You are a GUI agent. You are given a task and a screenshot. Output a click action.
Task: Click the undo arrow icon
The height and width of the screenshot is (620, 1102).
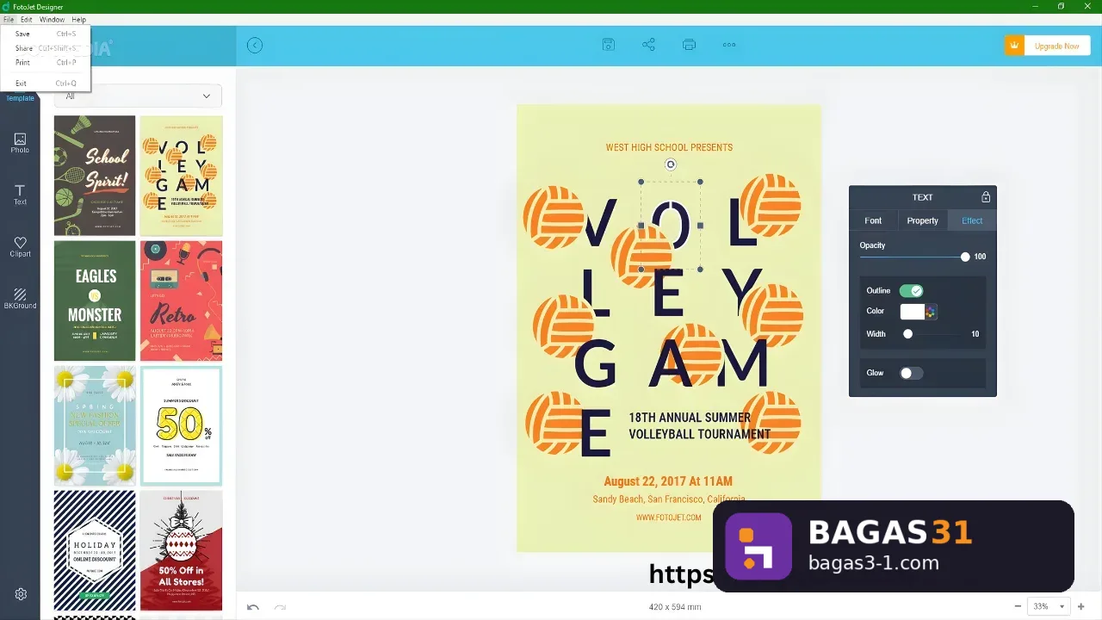click(x=253, y=607)
